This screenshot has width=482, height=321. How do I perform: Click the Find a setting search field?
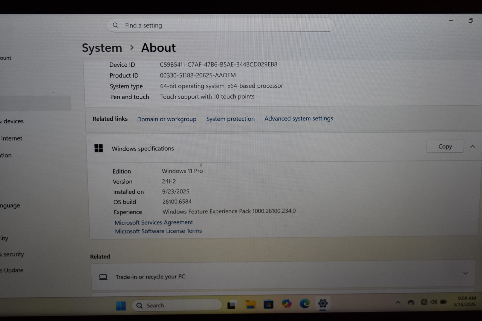pos(220,25)
